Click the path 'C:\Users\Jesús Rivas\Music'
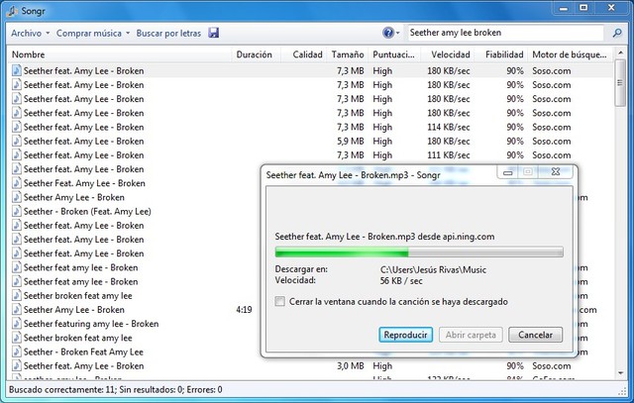 pos(433,269)
